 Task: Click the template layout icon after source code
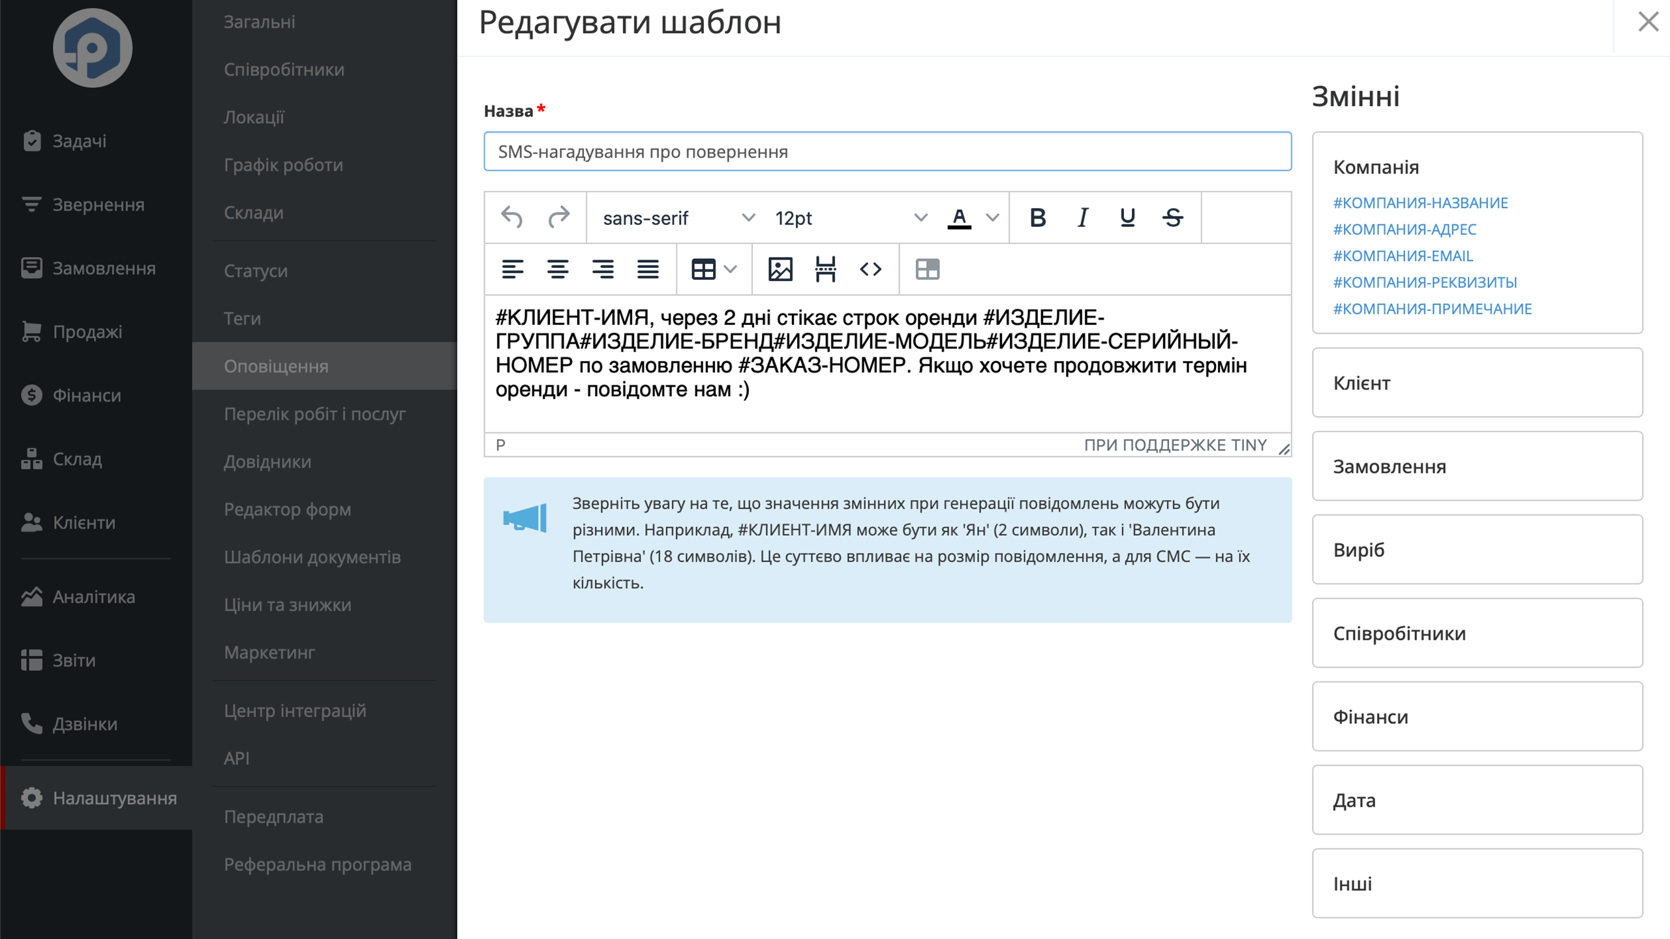point(927,269)
